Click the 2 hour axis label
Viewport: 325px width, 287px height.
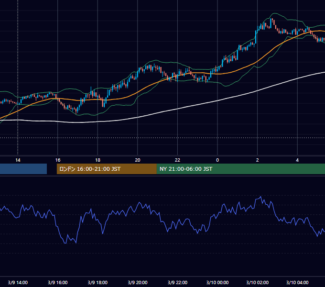point(258,160)
